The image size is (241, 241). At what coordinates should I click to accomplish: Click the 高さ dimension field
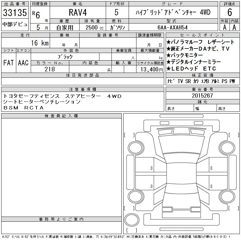click(228, 108)
